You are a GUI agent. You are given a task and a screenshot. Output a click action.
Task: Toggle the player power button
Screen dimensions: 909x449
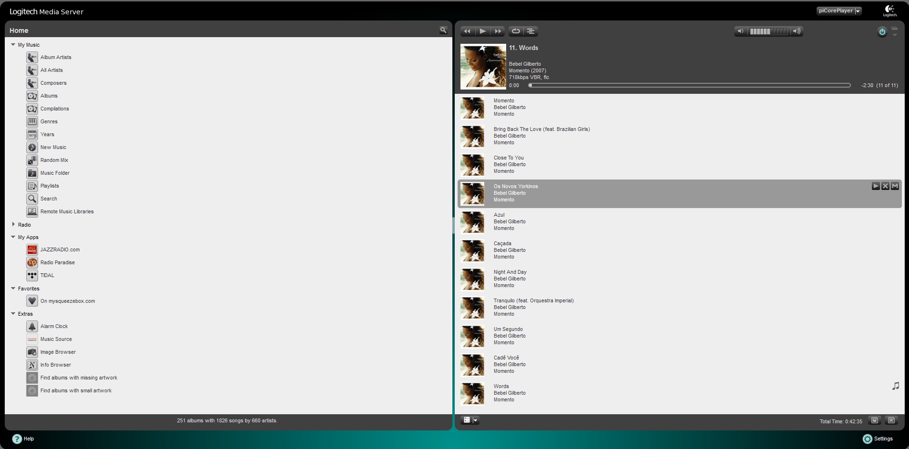point(882,32)
